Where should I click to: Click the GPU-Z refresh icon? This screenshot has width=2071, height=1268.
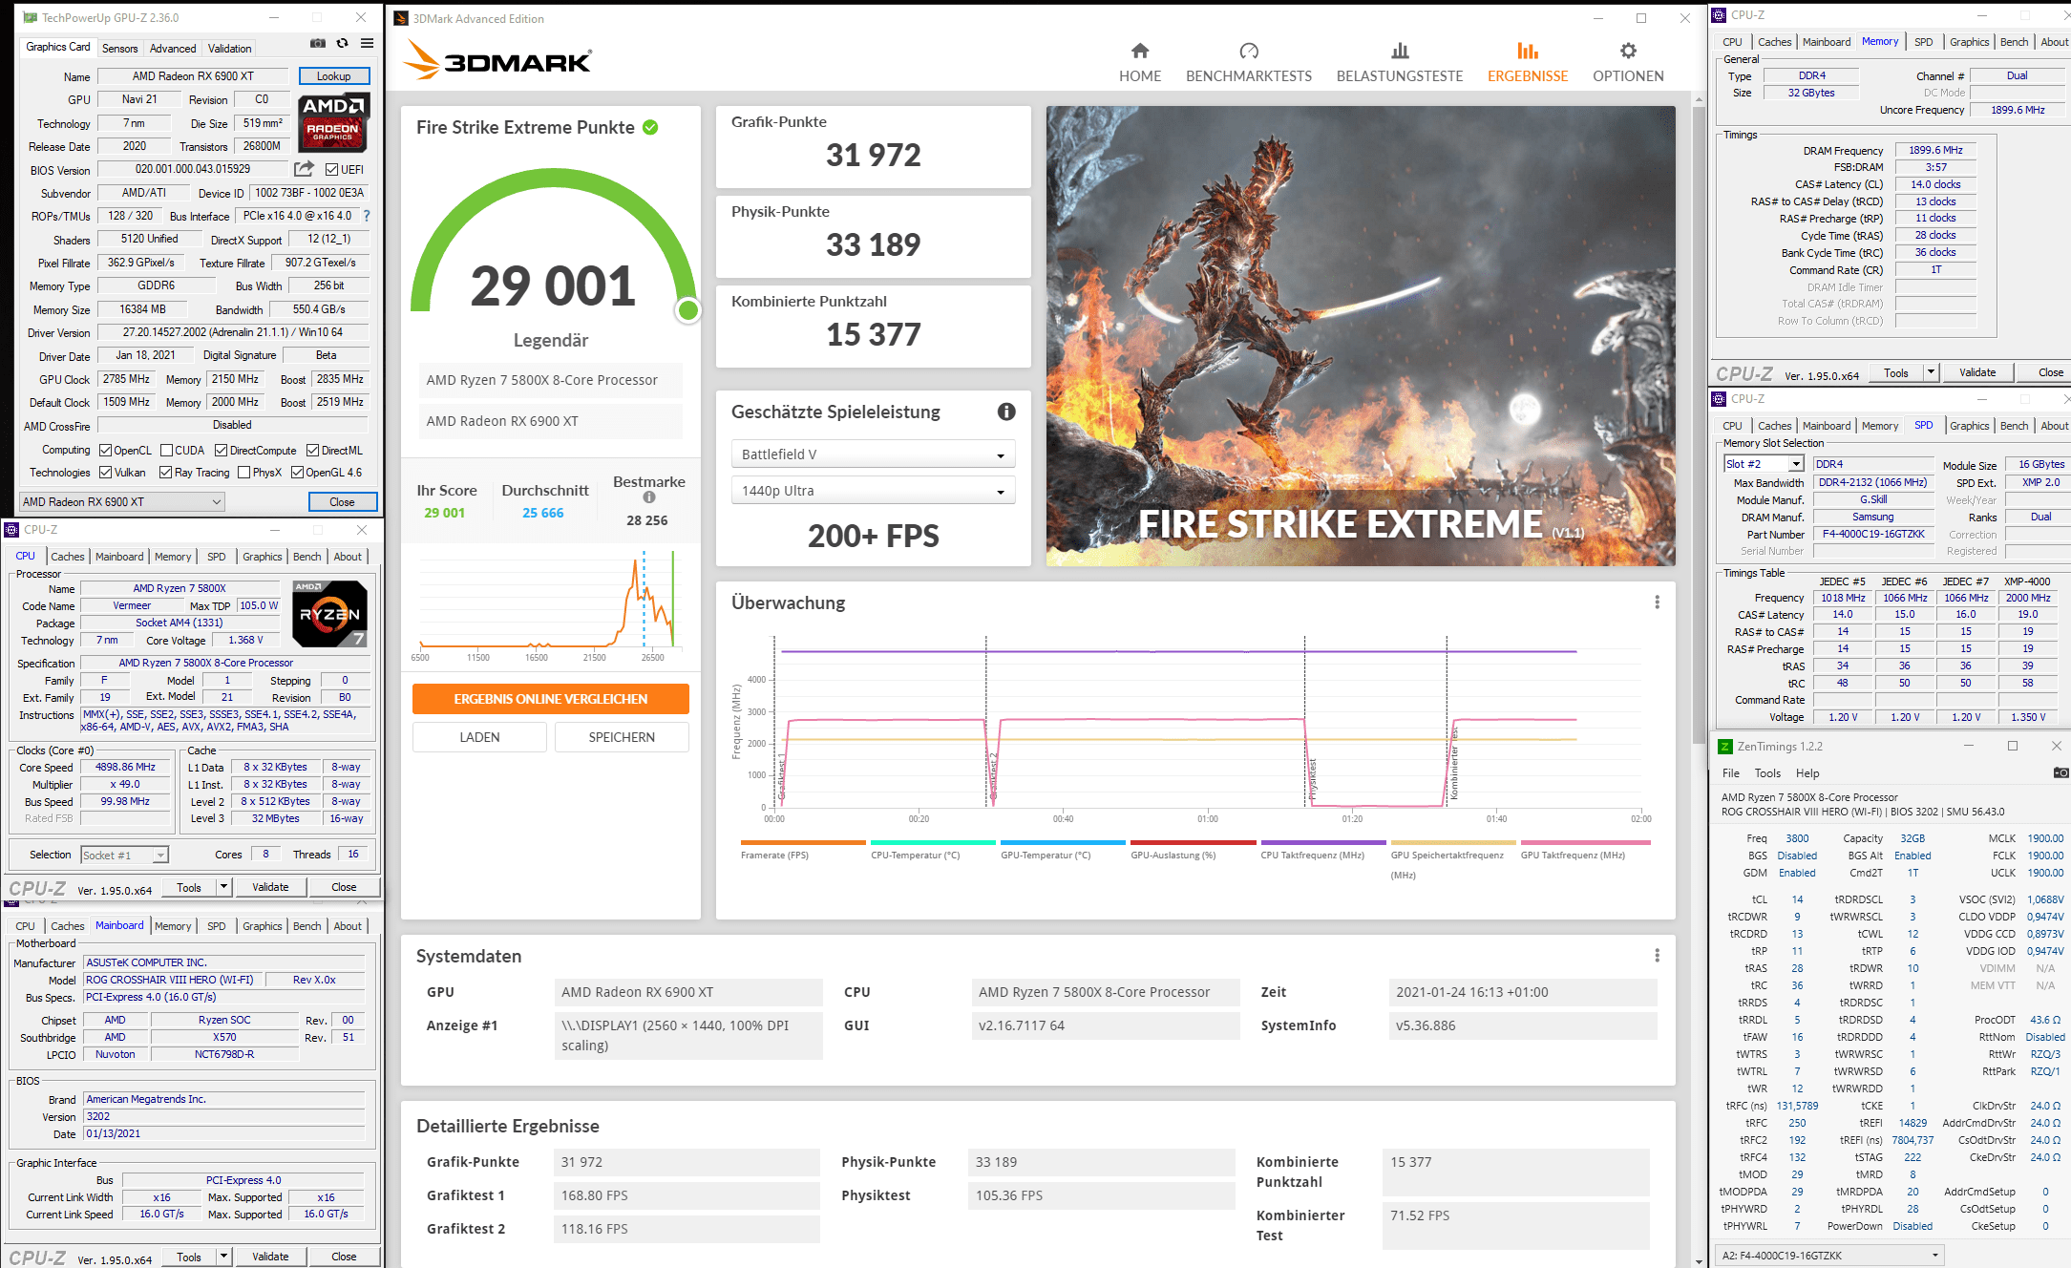342,43
